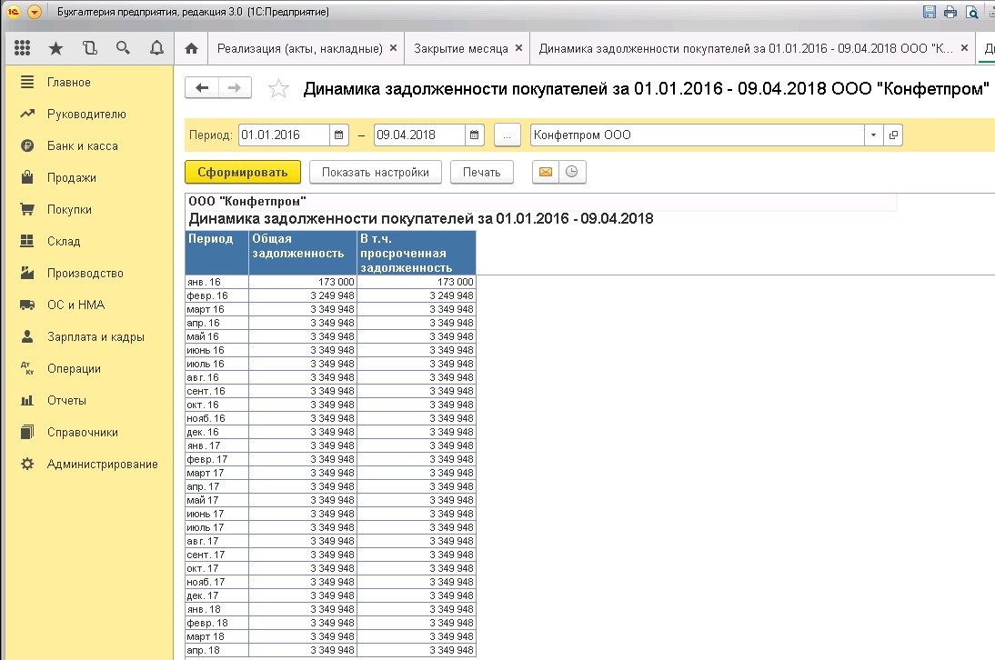This screenshot has height=660, width=995.
Task: Close the Динамика задолженности покупателей tab
Action: (x=964, y=47)
